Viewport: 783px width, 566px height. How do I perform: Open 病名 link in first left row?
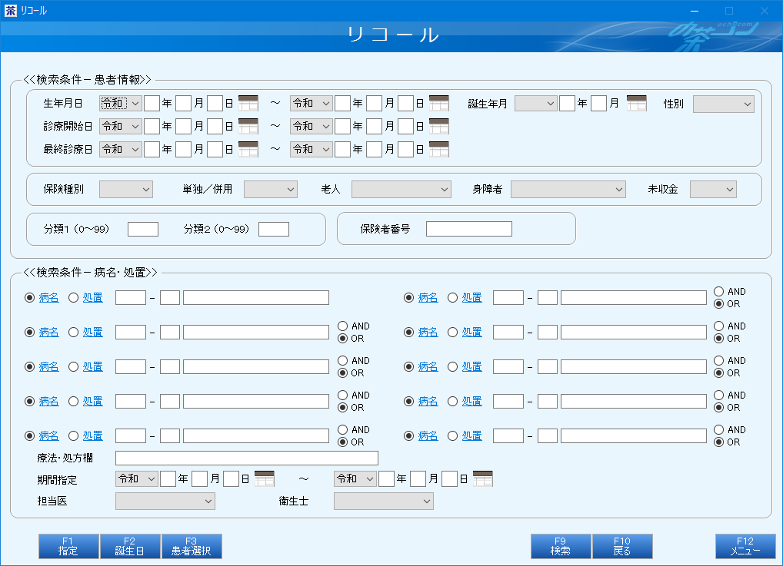49,298
